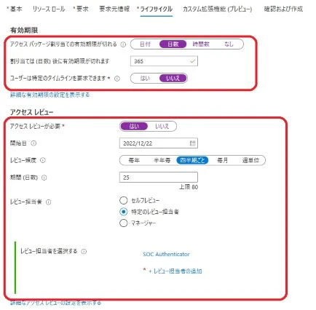Click + レビュー担当者の追加 link

175,271
